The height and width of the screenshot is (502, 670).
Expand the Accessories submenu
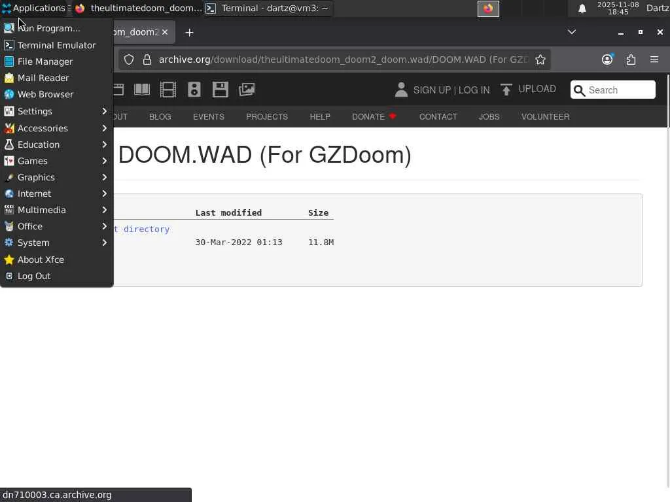pyautogui.click(x=56, y=128)
